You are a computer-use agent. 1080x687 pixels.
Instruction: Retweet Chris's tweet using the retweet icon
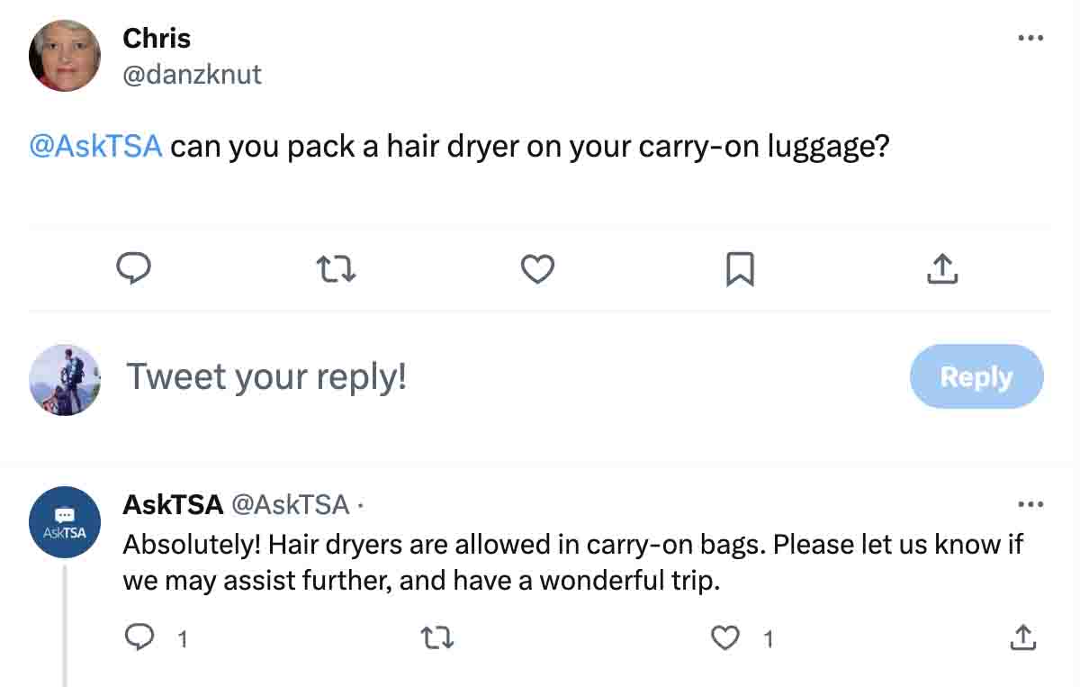pyautogui.click(x=336, y=268)
